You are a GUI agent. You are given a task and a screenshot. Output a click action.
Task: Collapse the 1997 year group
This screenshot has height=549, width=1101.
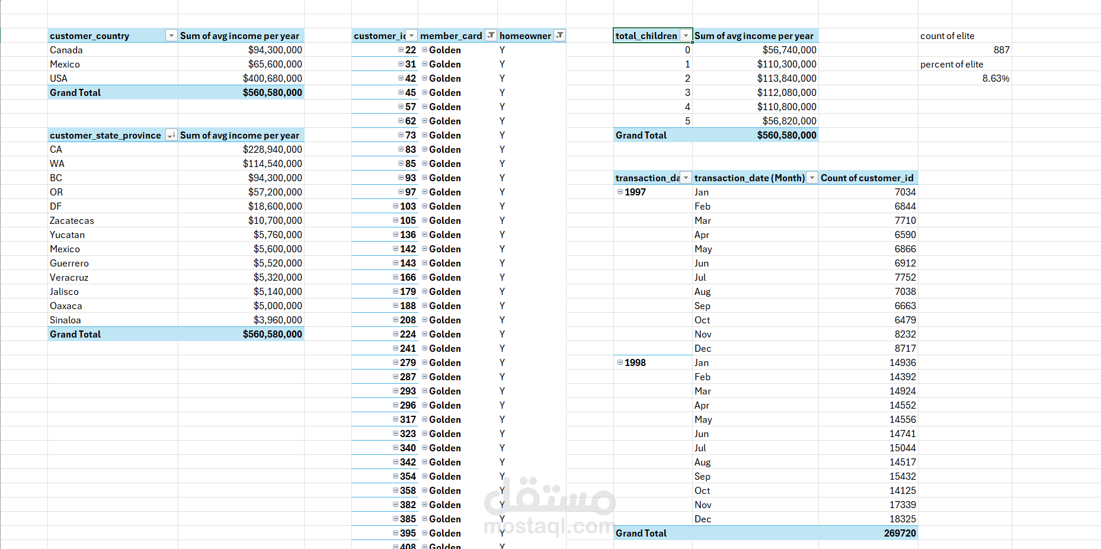(620, 192)
